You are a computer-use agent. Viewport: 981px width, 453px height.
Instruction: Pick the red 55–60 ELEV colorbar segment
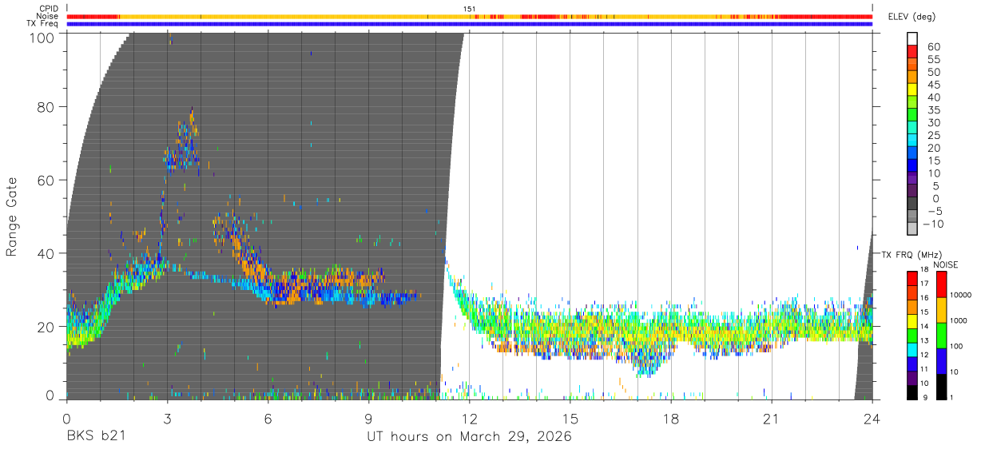pyautogui.click(x=912, y=52)
